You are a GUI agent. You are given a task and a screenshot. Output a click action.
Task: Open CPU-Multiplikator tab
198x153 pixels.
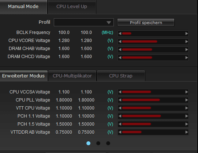tap(72, 76)
